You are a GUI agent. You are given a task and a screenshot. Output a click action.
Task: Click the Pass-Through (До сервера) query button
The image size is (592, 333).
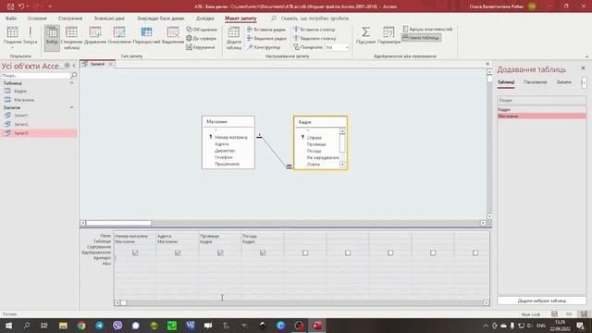pos(202,39)
